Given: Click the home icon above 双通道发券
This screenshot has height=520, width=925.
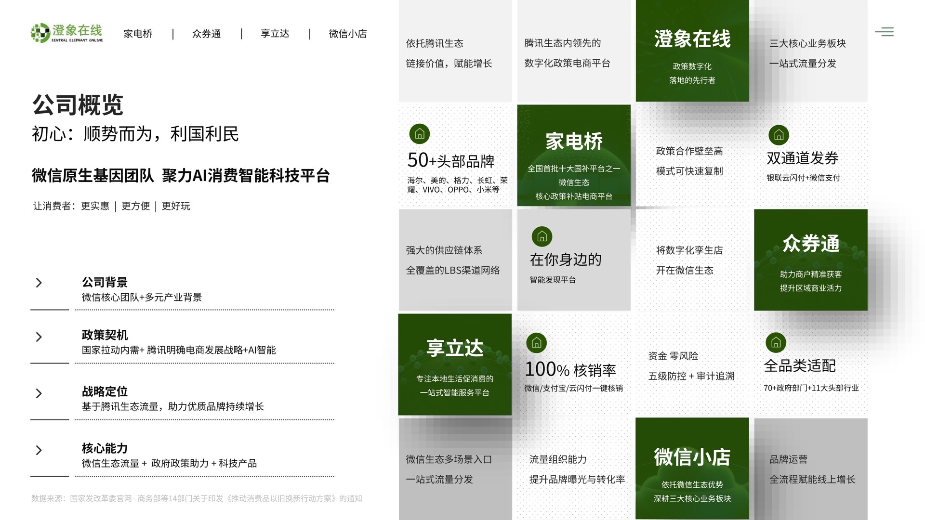Looking at the screenshot, I should (779, 135).
